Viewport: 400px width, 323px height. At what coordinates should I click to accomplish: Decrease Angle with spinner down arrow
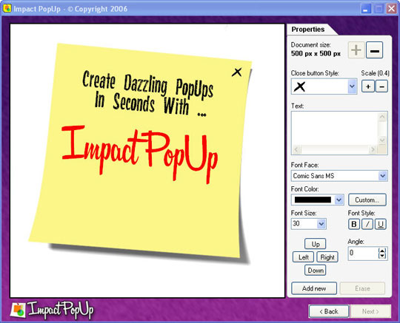point(382,256)
